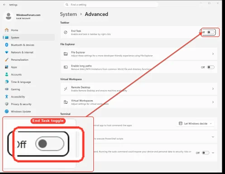Open the Apps settings page
This screenshot has height=174, width=225.
pos(29,67)
